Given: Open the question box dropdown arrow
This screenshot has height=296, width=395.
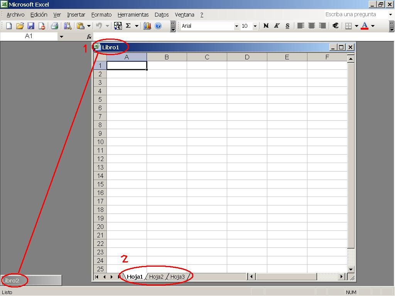Looking at the screenshot, I should [390, 15].
